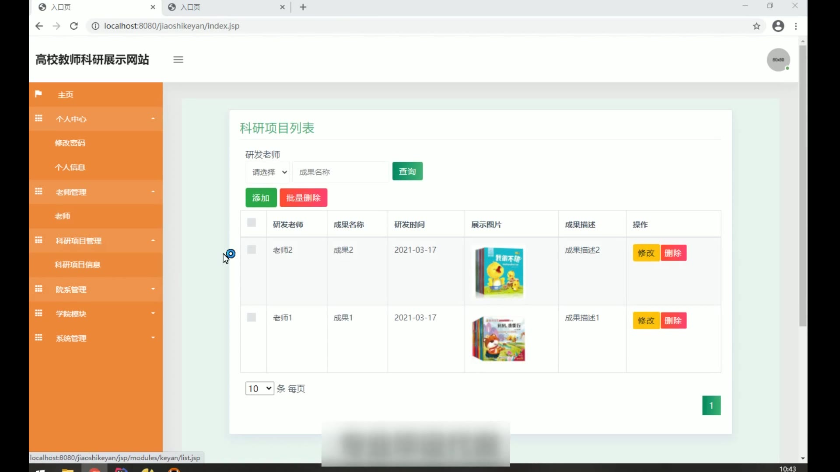Viewport: 840px width, 472px height.
Task: Open the 10 per-page dropdown
Action: [259, 389]
